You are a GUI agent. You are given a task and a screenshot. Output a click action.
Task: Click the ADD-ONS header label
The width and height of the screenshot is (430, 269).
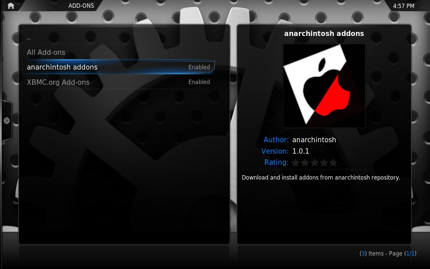[81, 6]
